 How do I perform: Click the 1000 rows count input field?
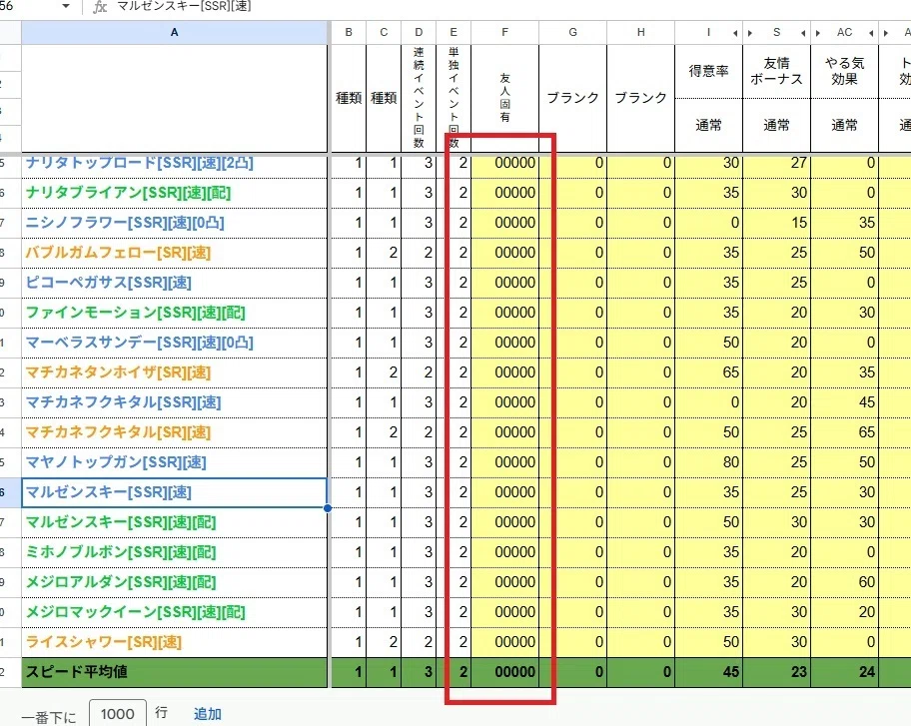click(x=117, y=714)
